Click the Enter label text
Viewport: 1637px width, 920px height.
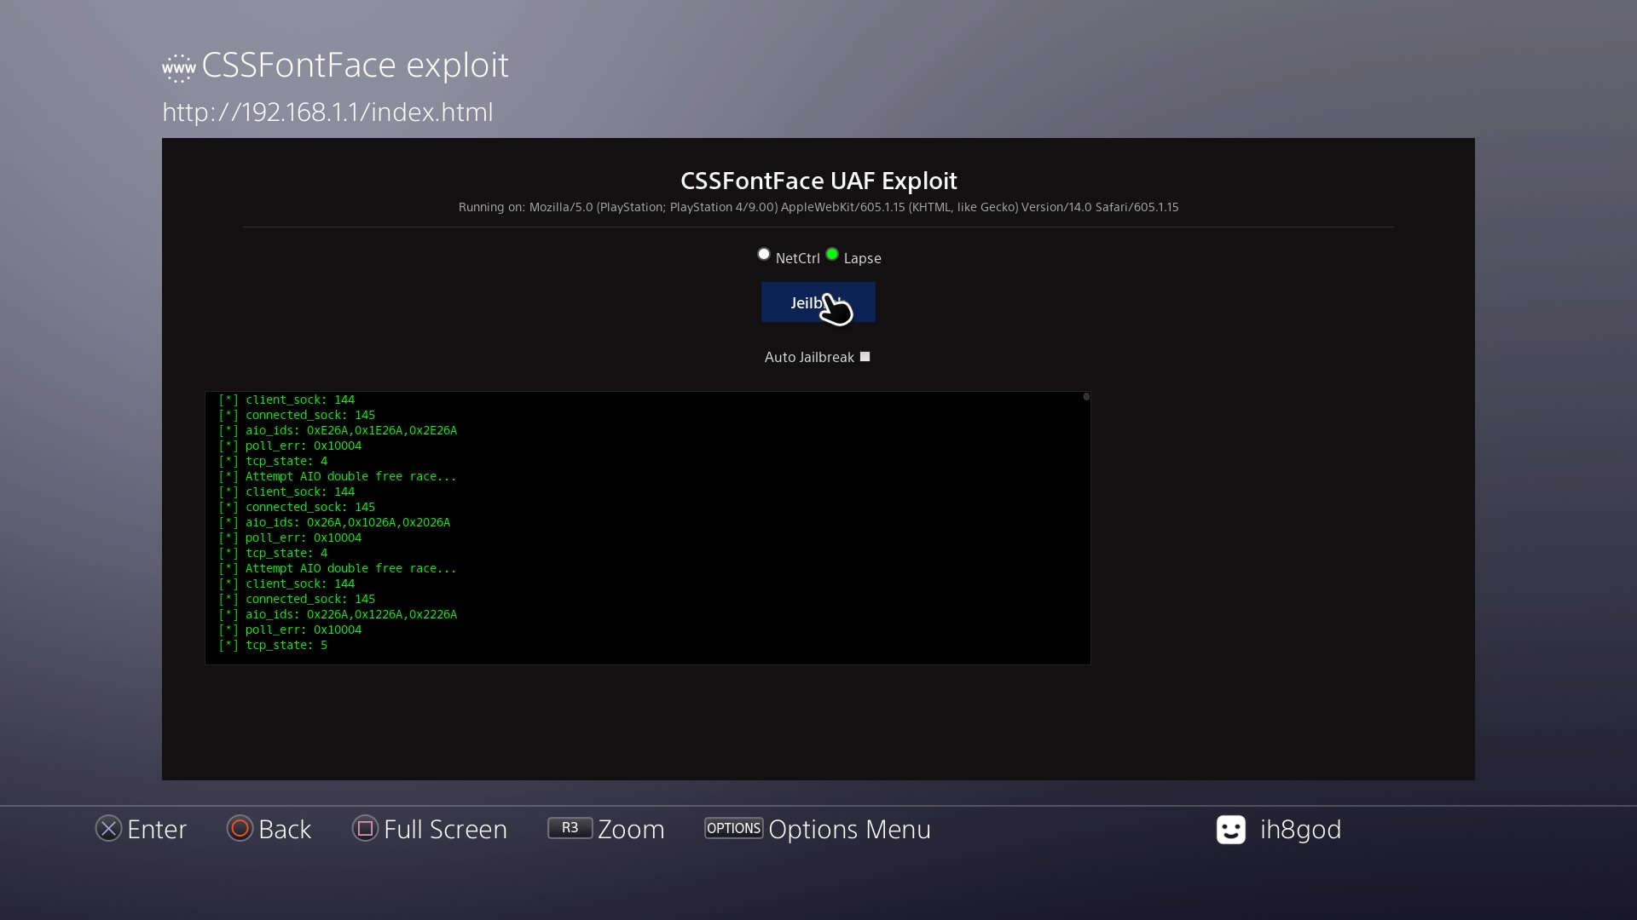157,829
